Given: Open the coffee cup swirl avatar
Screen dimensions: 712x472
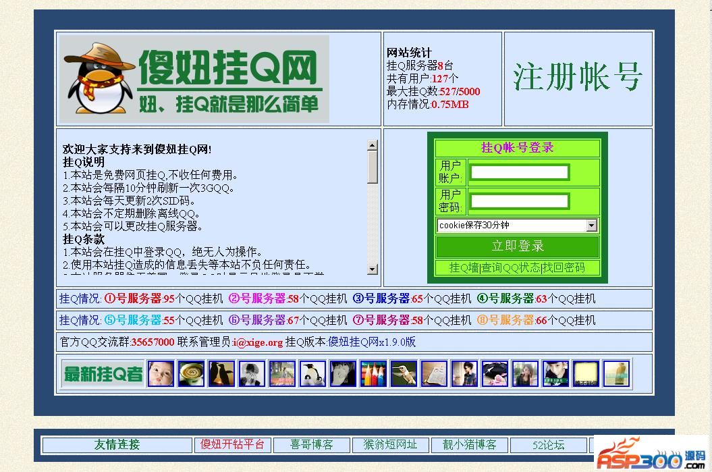Looking at the screenshot, I should tap(191, 374).
